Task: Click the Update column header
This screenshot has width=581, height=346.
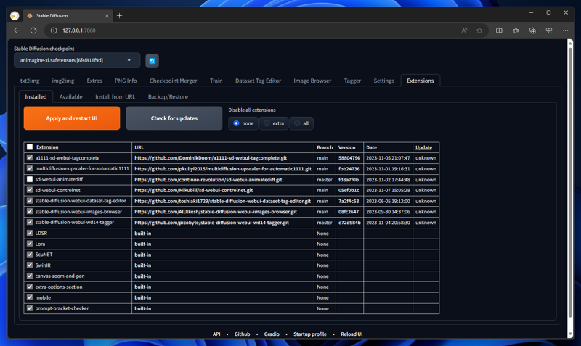Action: 423,147
